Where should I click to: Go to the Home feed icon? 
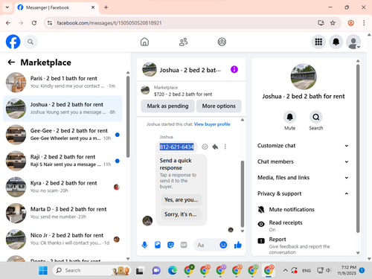pyautogui.click(x=144, y=42)
